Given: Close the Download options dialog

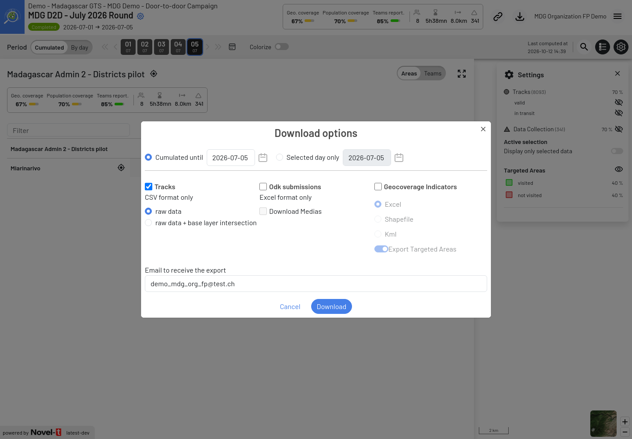Looking at the screenshot, I should pos(483,129).
